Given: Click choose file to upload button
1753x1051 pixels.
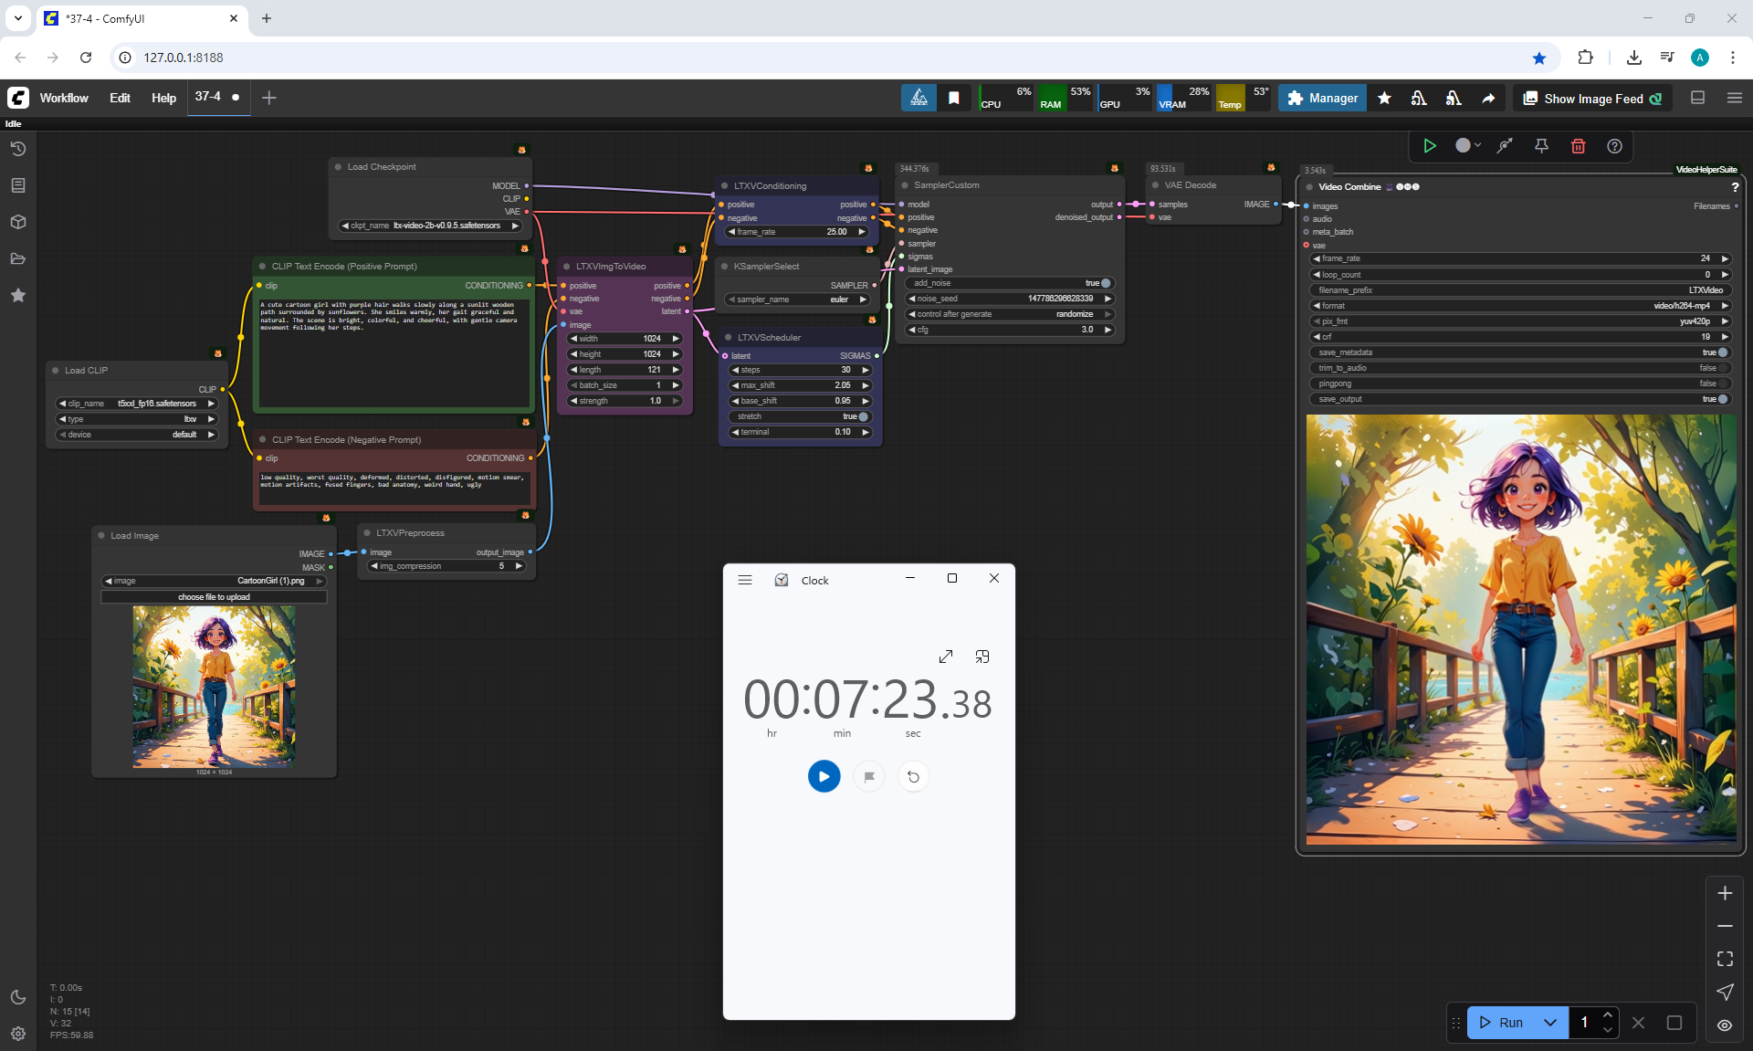Looking at the screenshot, I should pyautogui.click(x=214, y=597).
